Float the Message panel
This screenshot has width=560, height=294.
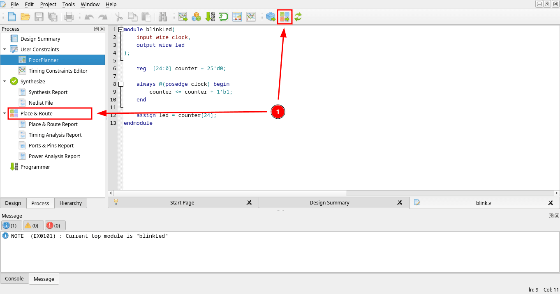[551, 216]
